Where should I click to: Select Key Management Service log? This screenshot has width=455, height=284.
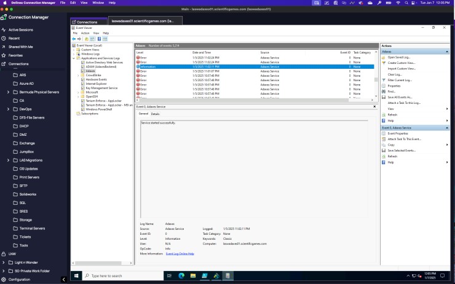click(x=101, y=88)
